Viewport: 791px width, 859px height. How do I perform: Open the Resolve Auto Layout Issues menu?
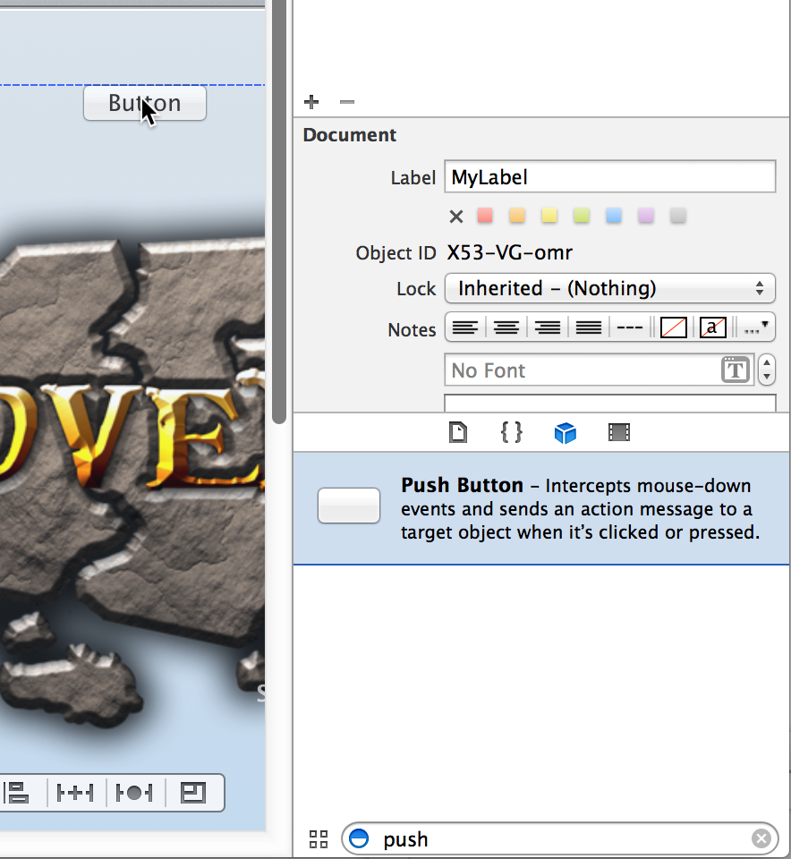(135, 793)
